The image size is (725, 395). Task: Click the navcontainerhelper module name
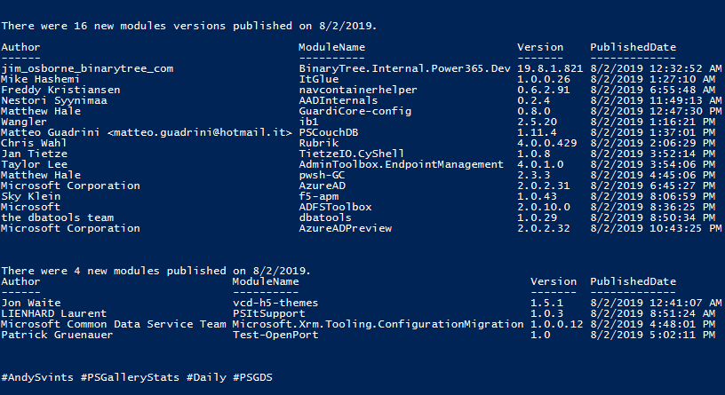(358, 90)
